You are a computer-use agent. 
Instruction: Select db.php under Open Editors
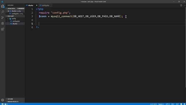pyautogui.click(x=15, y=11)
